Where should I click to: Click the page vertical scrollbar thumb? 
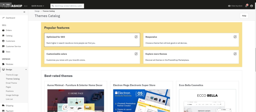255,59
